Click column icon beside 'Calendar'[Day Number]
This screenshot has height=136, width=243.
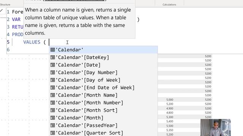[53, 73]
